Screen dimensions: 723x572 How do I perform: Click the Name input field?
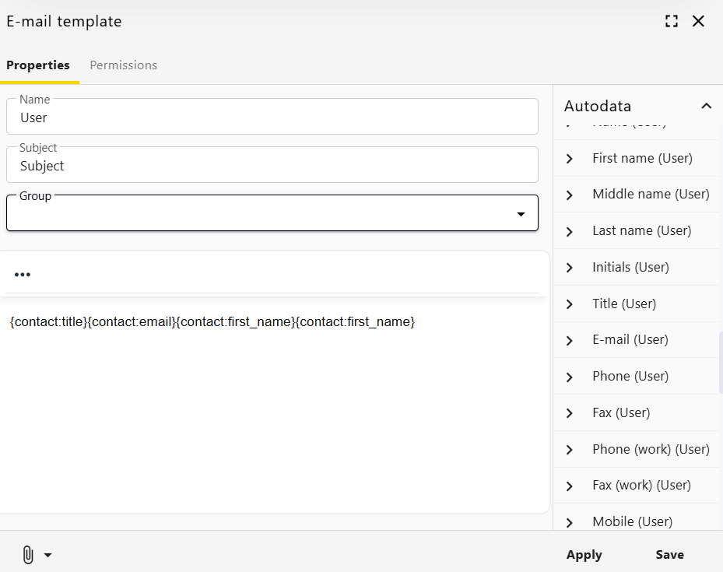tap(272, 116)
